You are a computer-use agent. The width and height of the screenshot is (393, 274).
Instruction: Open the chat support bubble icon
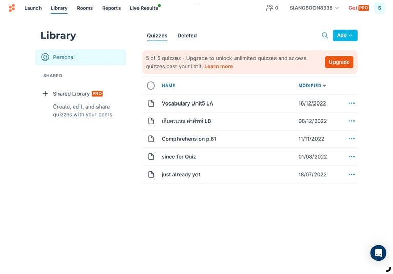(x=378, y=253)
